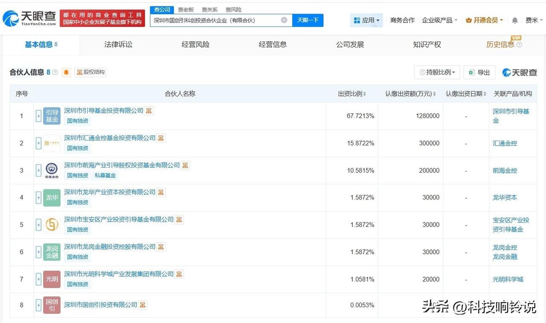546x323 pixels.
Task: Open 深圳市汇通金控基金投资有限公司 link
Action: coord(110,138)
